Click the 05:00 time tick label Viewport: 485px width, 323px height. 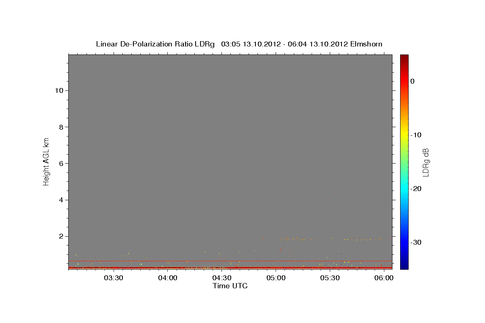[276, 278]
